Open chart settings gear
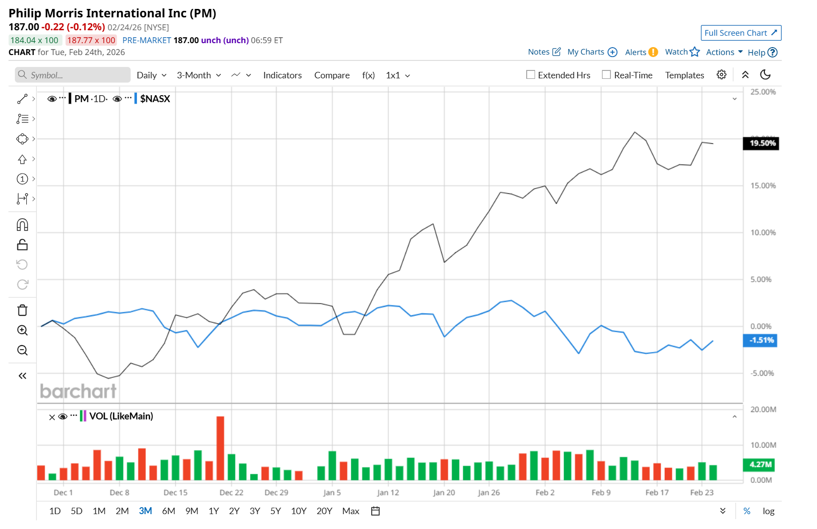Image resolution: width=817 pixels, height=529 pixels. [x=722, y=75]
